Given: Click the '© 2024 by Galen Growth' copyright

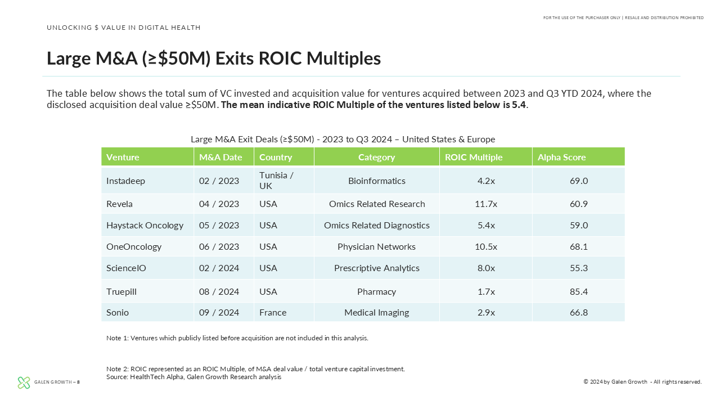Looking at the screenshot, I should 642,382.
